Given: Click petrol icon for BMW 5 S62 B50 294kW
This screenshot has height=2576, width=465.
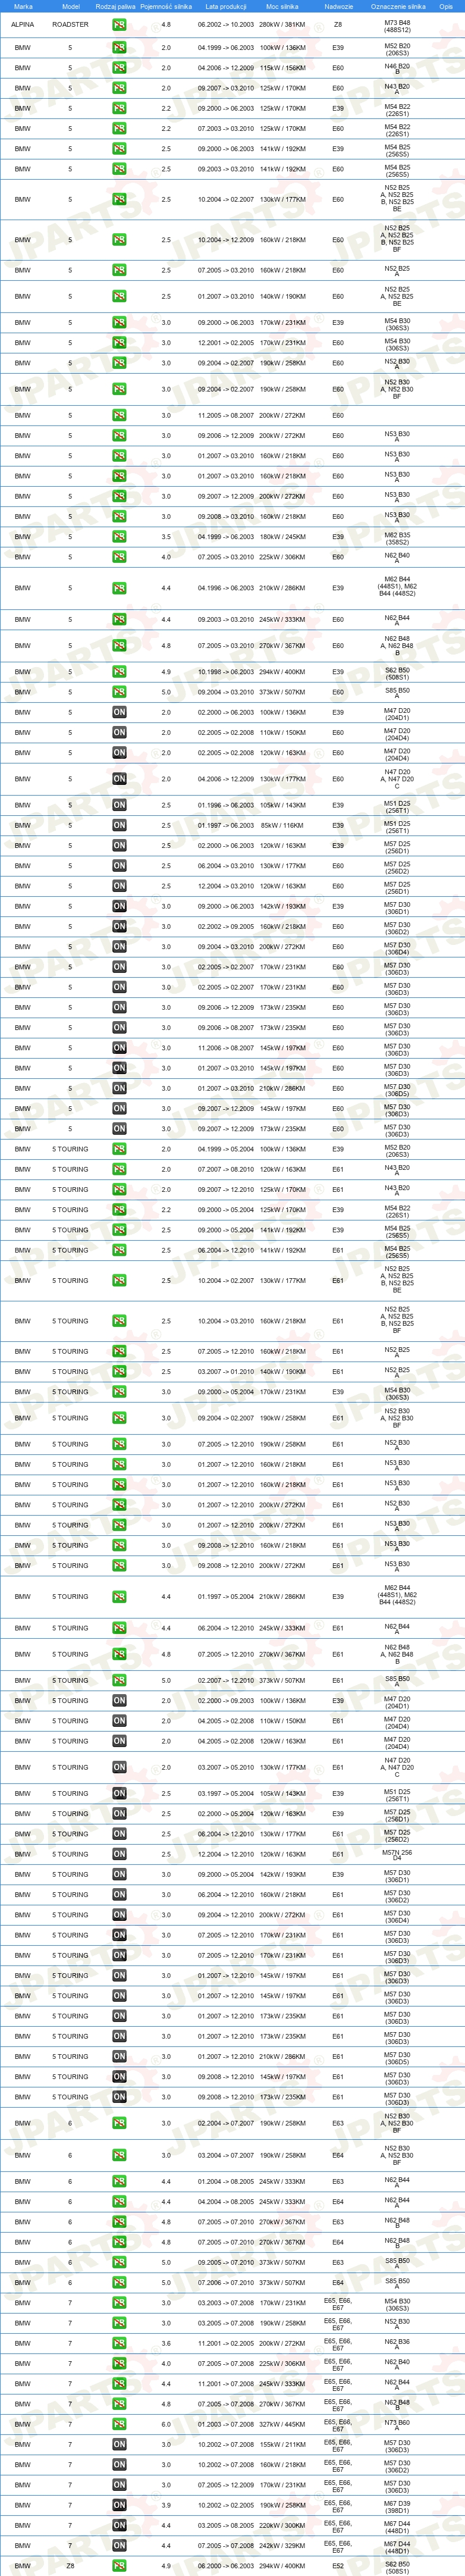Looking at the screenshot, I should [119, 672].
